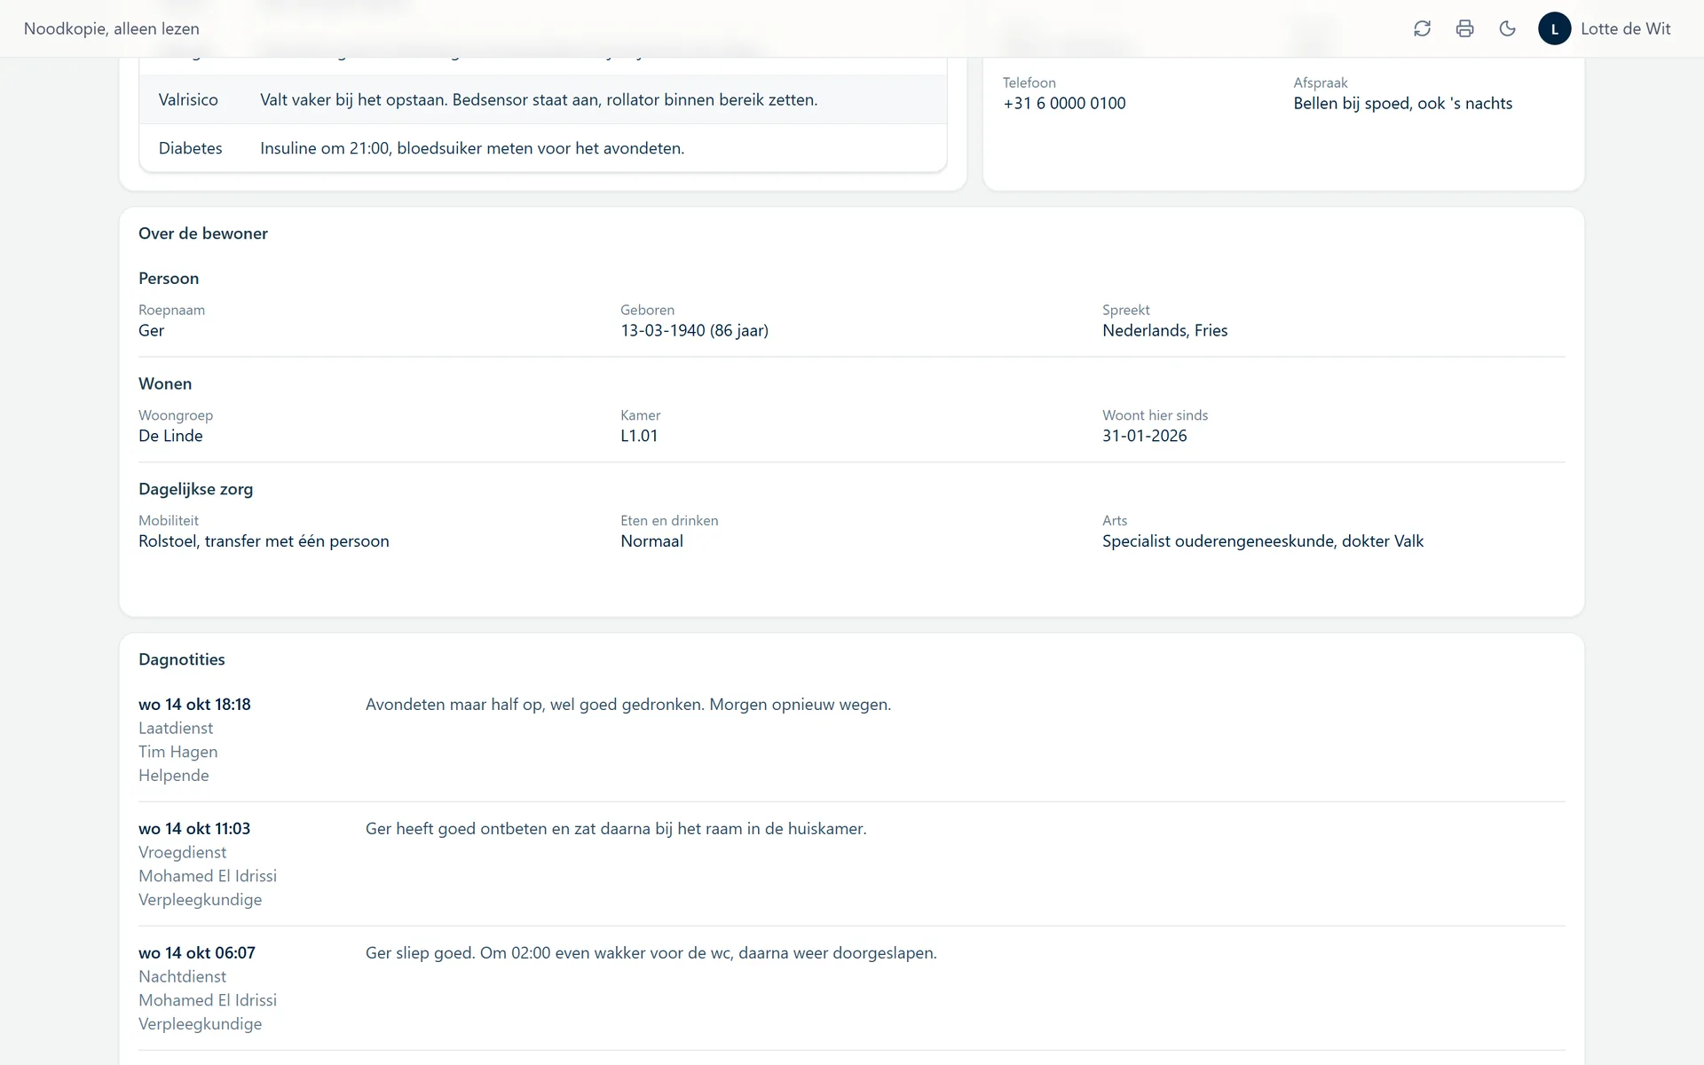This screenshot has height=1065, width=1704.
Task: Click the Lotte de Wit username
Action: click(x=1625, y=28)
